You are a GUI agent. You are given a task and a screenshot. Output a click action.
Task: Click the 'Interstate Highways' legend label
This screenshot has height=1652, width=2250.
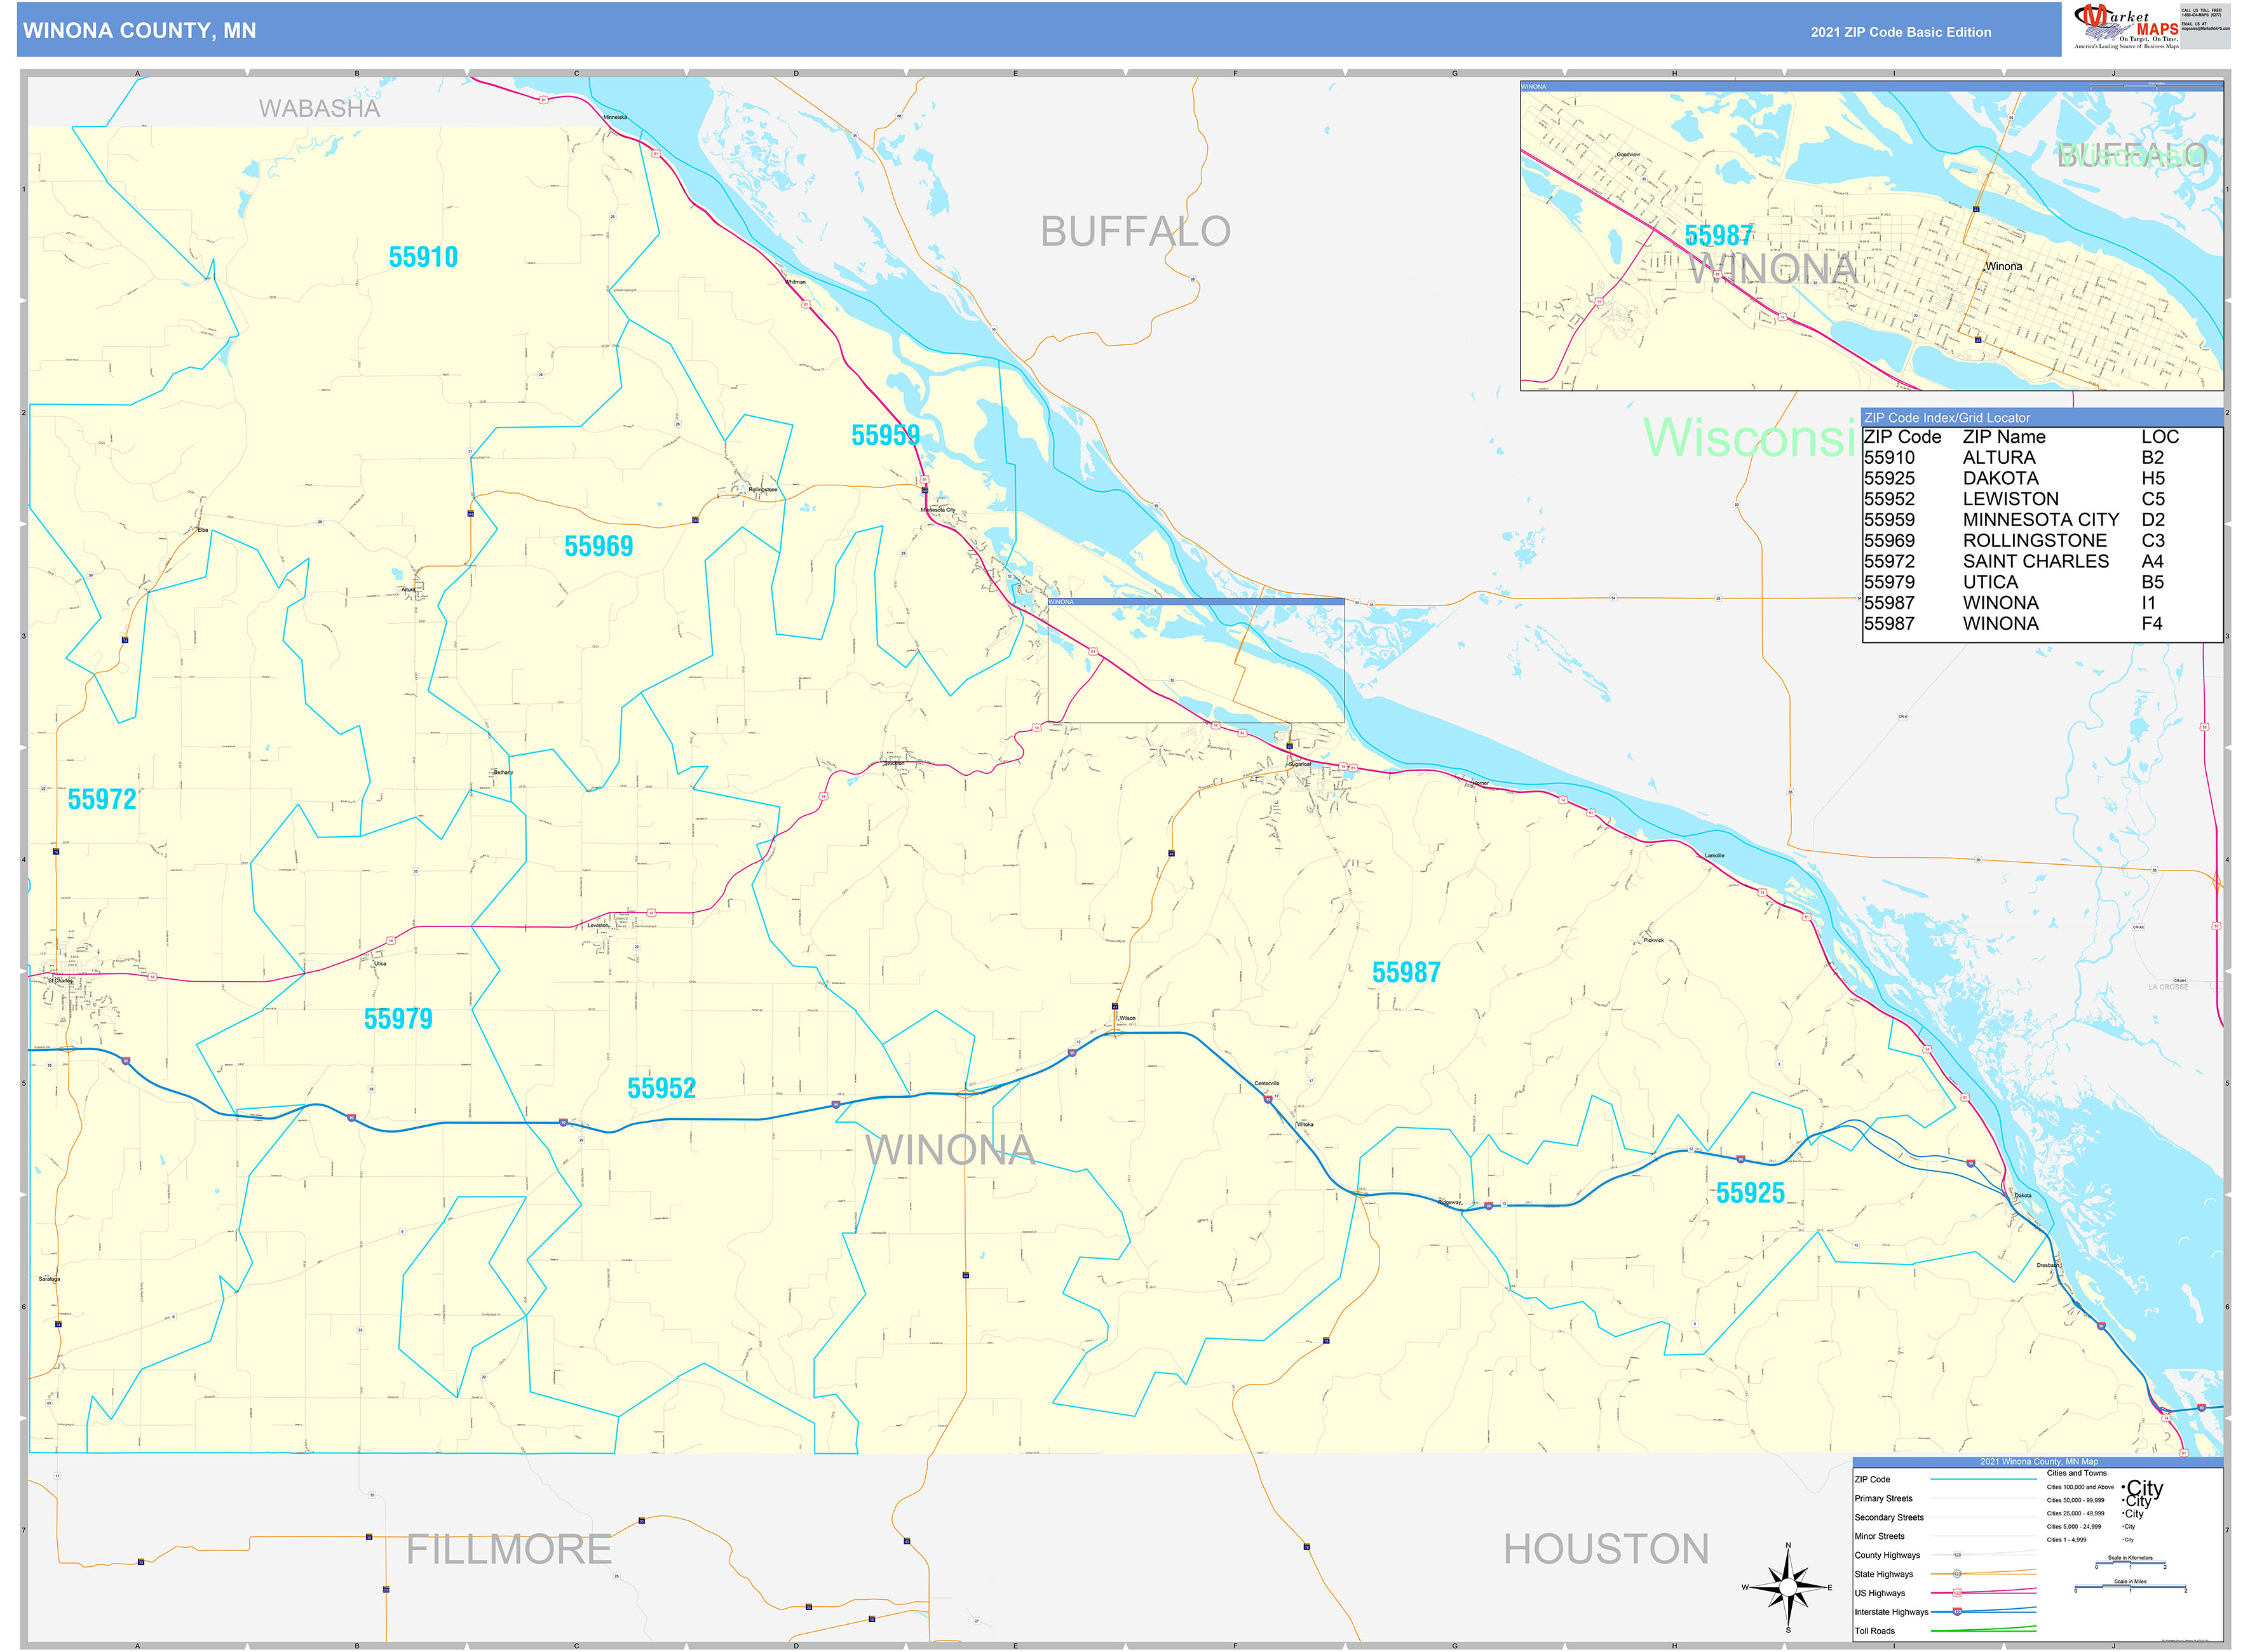[1891, 1612]
